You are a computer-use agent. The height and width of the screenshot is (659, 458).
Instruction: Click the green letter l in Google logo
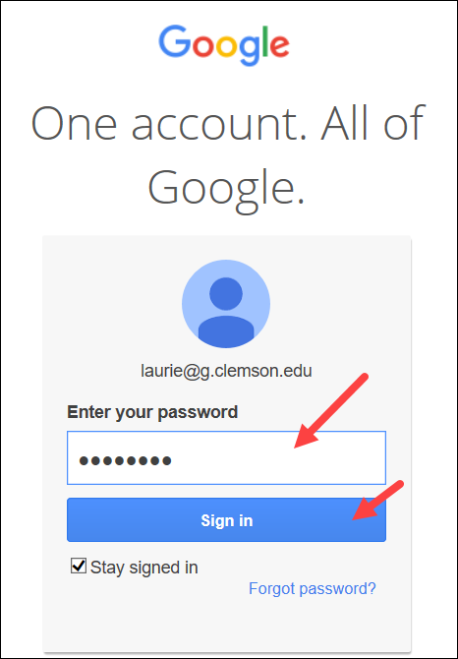click(x=265, y=41)
